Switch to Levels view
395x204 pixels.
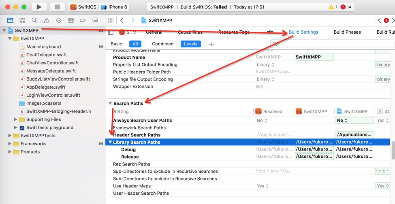(191, 44)
